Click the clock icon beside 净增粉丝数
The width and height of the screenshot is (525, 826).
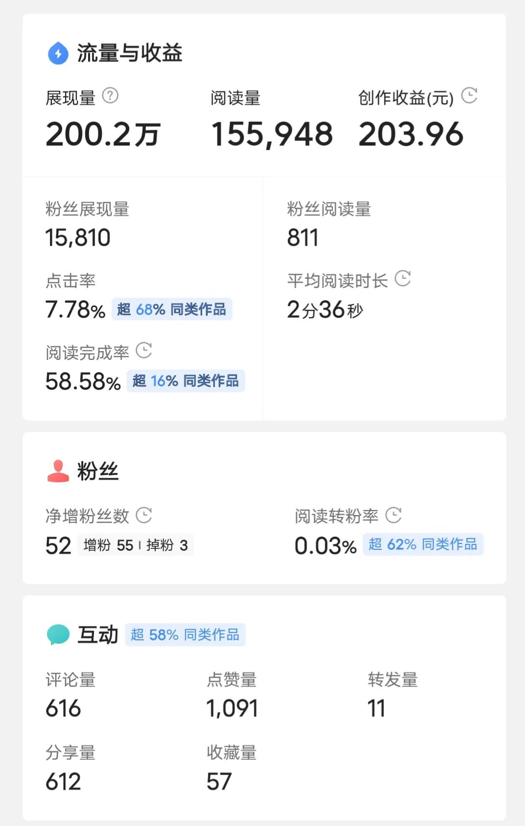[x=143, y=515]
